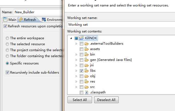
Task: Click the .classpath file icon
Action: pyautogui.click(x=87, y=92)
